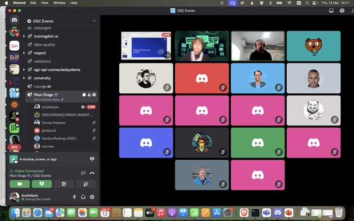Viewport: 354px width, 221px height.
Task: Open Discord help question mark icon
Action: (342, 10)
